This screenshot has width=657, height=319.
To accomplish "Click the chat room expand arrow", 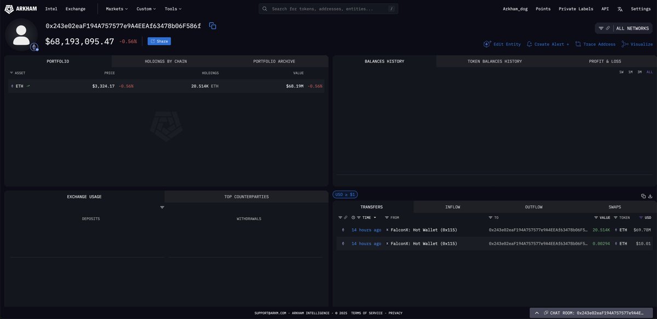I will 537,313.
